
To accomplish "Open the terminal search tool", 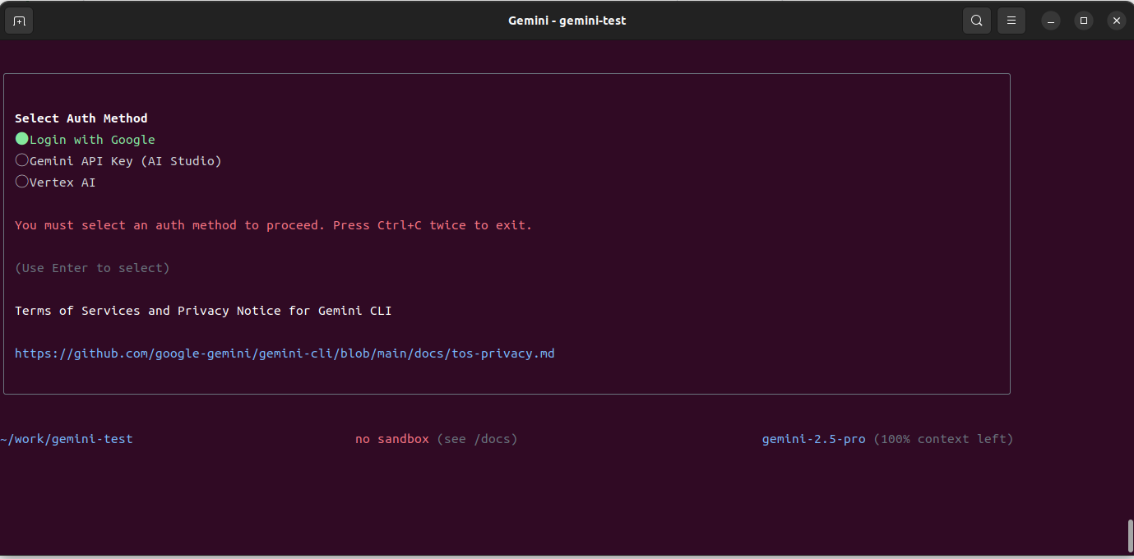I will 976,20.
